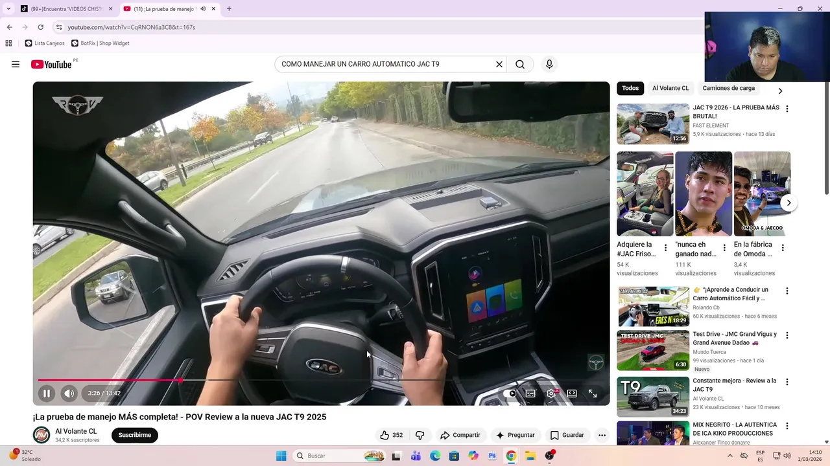This screenshot has width=830, height=466.
Task: Enter fullscreen on the video player
Action: pos(593,393)
